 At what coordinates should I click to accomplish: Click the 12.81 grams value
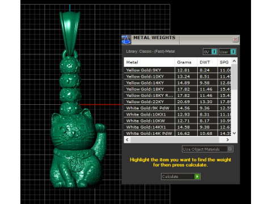click(x=183, y=70)
